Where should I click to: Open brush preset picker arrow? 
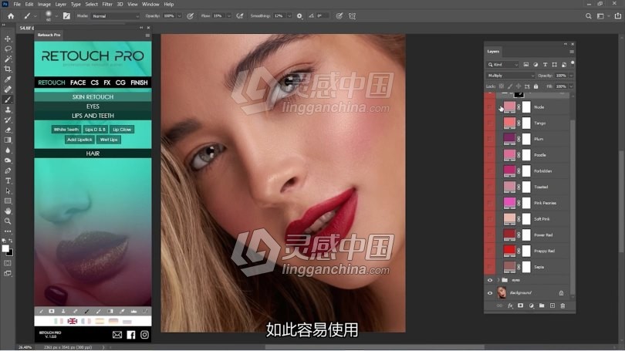(x=56, y=16)
